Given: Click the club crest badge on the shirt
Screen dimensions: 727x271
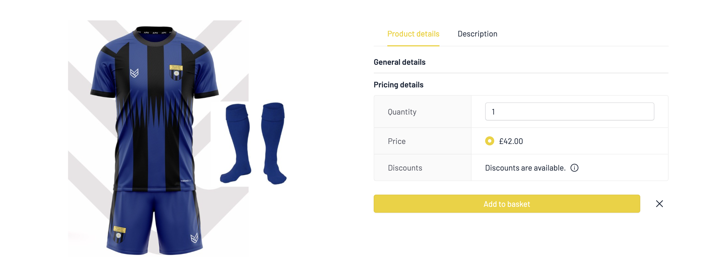Looking at the screenshot, I should 176,72.
